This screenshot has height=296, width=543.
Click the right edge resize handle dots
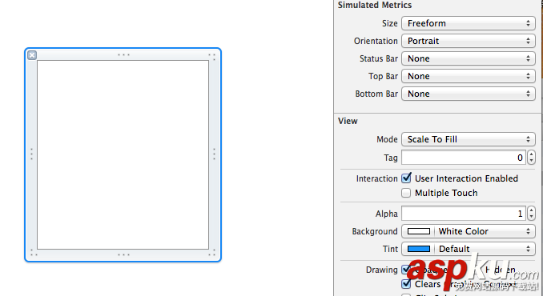click(x=214, y=154)
